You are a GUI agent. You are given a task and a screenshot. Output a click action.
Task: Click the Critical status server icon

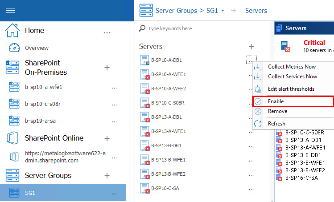point(285,46)
